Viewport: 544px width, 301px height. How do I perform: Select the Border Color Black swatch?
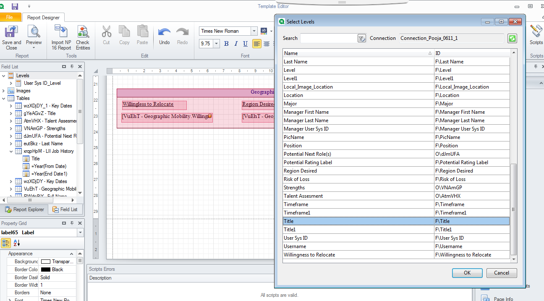[45, 270]
